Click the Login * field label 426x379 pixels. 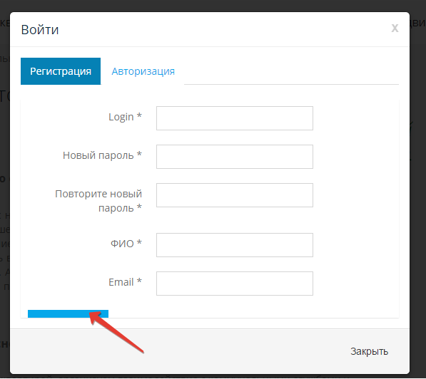point(126,117)
